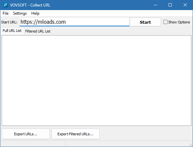This screenshot has width=193, height=147.
Task: Click the "Start URL:" label
Action: click(x=9, y=22)
